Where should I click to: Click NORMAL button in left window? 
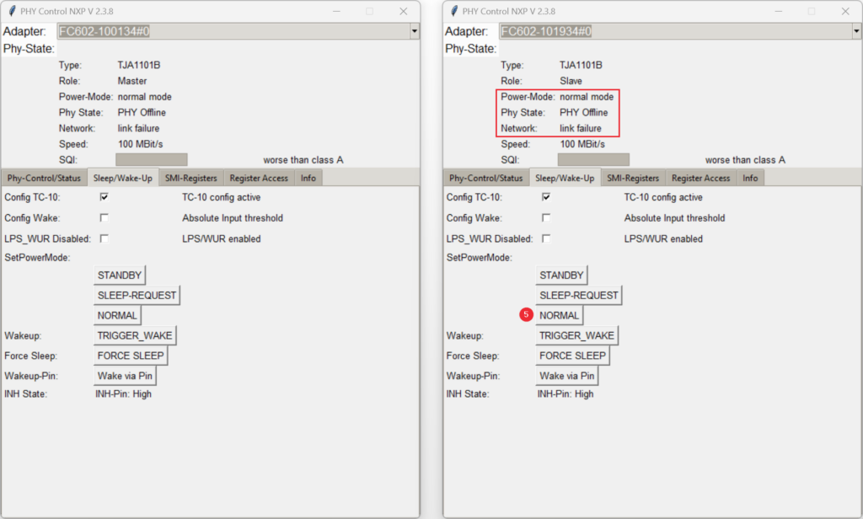coord(117,315)
